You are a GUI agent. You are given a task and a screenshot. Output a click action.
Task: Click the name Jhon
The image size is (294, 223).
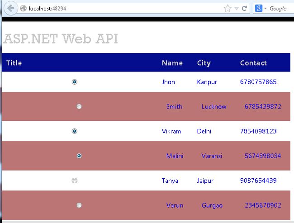[x=168, y=82]
